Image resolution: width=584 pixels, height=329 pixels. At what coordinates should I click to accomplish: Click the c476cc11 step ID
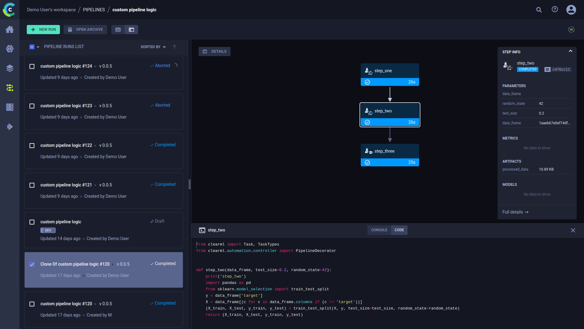(x=561, y=69)
